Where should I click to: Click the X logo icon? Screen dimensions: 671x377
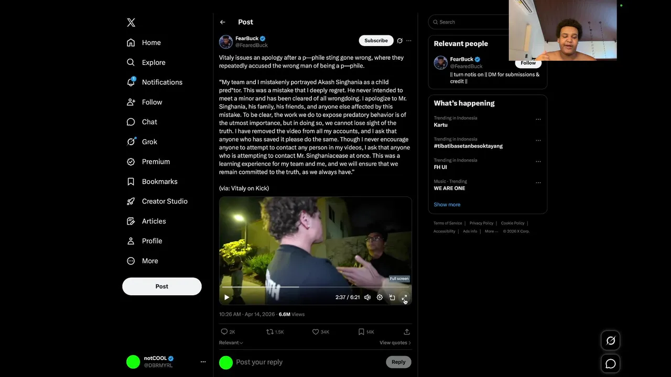pos(131,22)
